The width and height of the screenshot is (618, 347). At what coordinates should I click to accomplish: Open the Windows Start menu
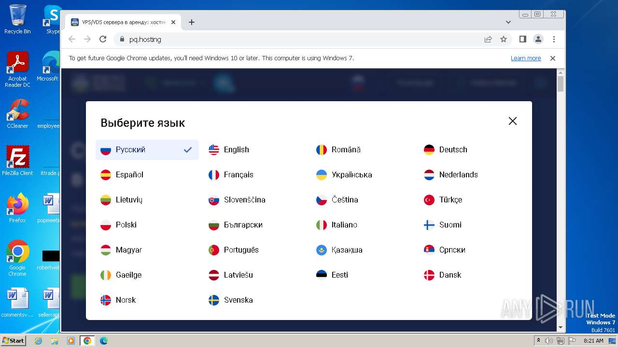click(x=14, y=340)
